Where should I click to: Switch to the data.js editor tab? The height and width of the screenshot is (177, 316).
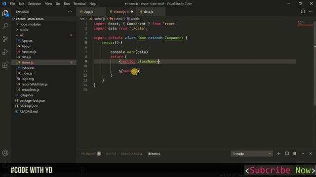[151, 12]
